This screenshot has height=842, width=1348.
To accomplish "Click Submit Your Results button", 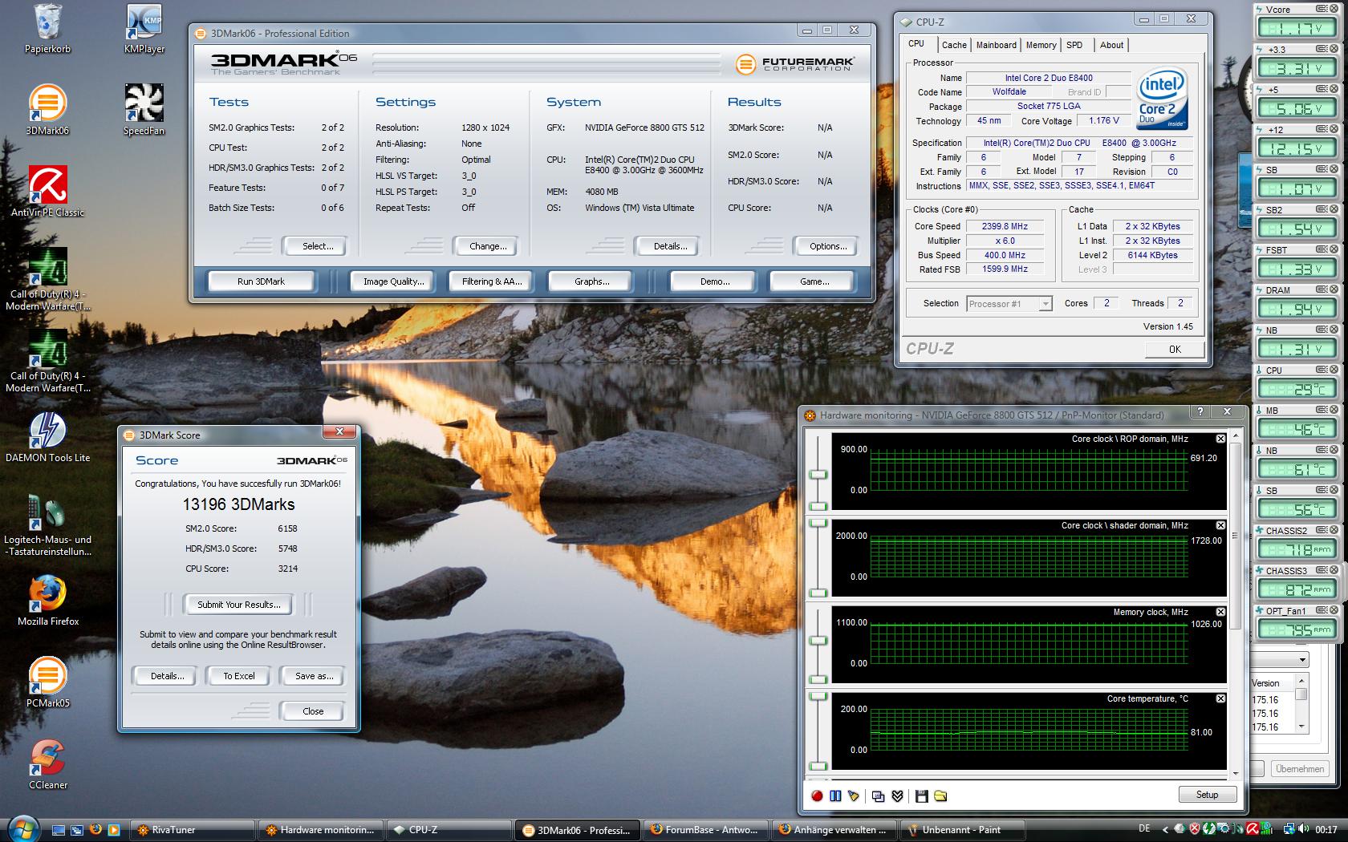I will [238, 605].
